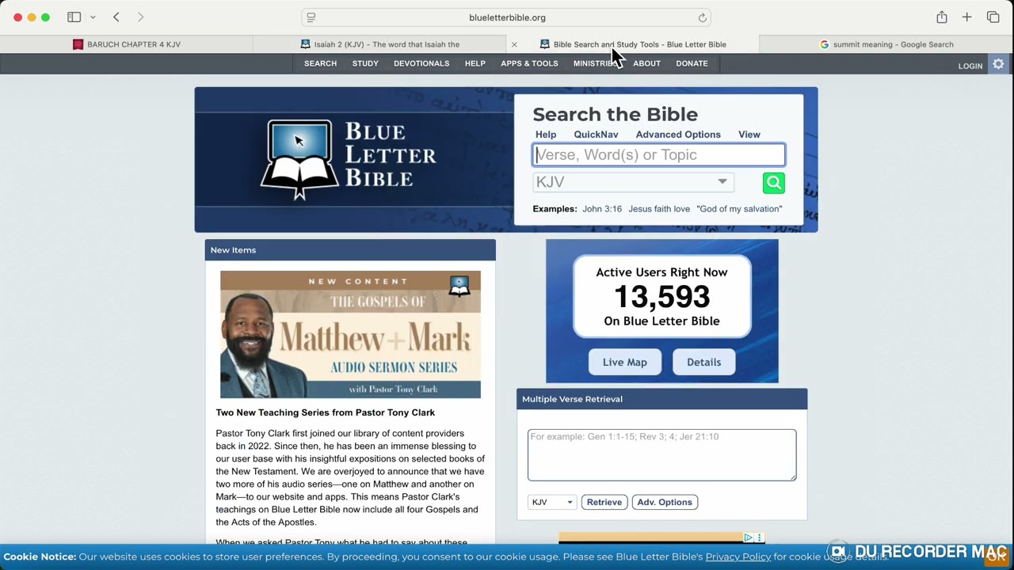The width and height of the screenshot is (1014, 570).
Task: Click Two New Teaching Series headline
Action: coord(326,412)
